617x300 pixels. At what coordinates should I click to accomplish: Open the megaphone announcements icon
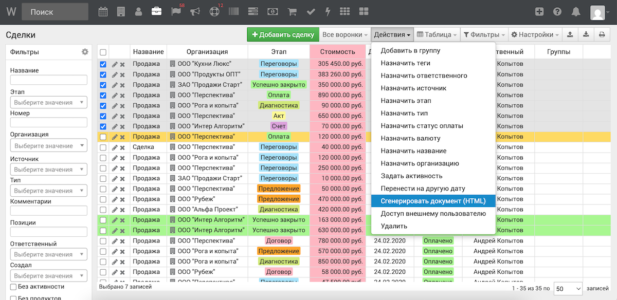[x=195, y=12]
